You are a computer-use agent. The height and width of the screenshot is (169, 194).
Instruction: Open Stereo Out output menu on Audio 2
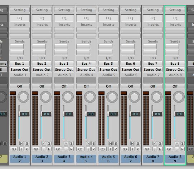click(x=42, y=70)
